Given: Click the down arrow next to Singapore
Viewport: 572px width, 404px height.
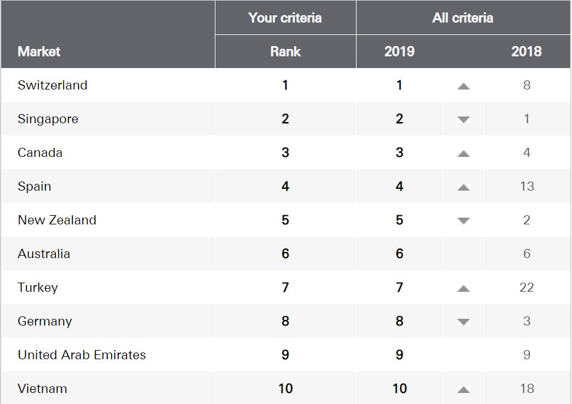Looking at the screenshot, I should 463,120.
